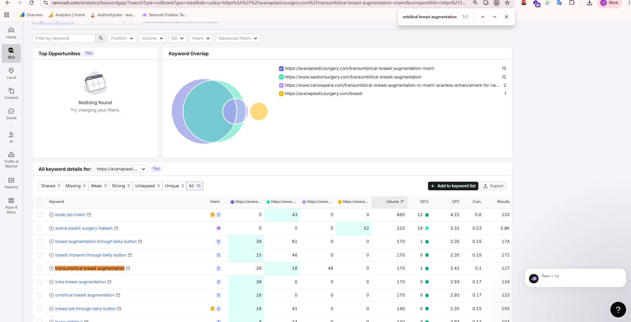Open the Social sidebar section
Viewport: 631px width, 322px height.
[11, 114]
